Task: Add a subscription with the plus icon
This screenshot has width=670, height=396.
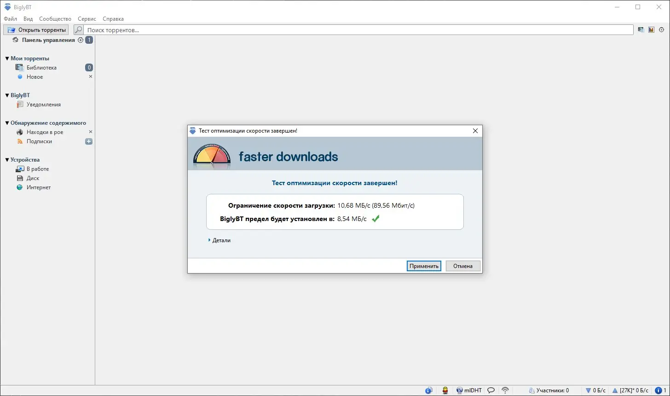Action: pos(89,141)
